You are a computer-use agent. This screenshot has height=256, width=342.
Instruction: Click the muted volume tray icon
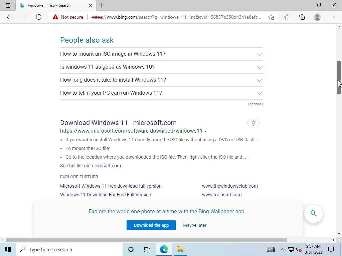(x=299, y=249)
